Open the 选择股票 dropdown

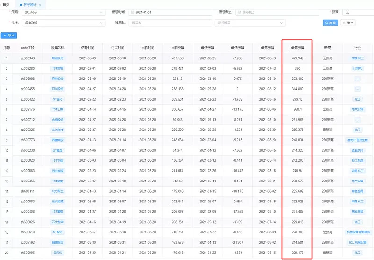(x=250, y=23)
